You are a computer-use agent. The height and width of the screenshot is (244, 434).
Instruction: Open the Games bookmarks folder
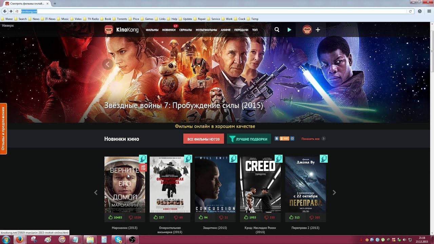pyautogui.click(x=147, y=19)
